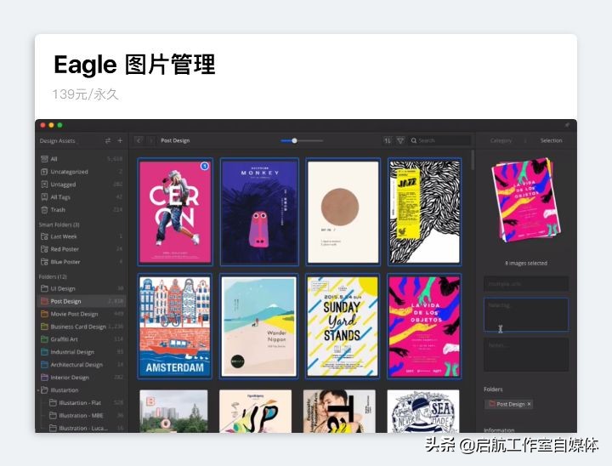Go forward with the right arrow button
Screen dimensions: 612x466
point(150,140)
